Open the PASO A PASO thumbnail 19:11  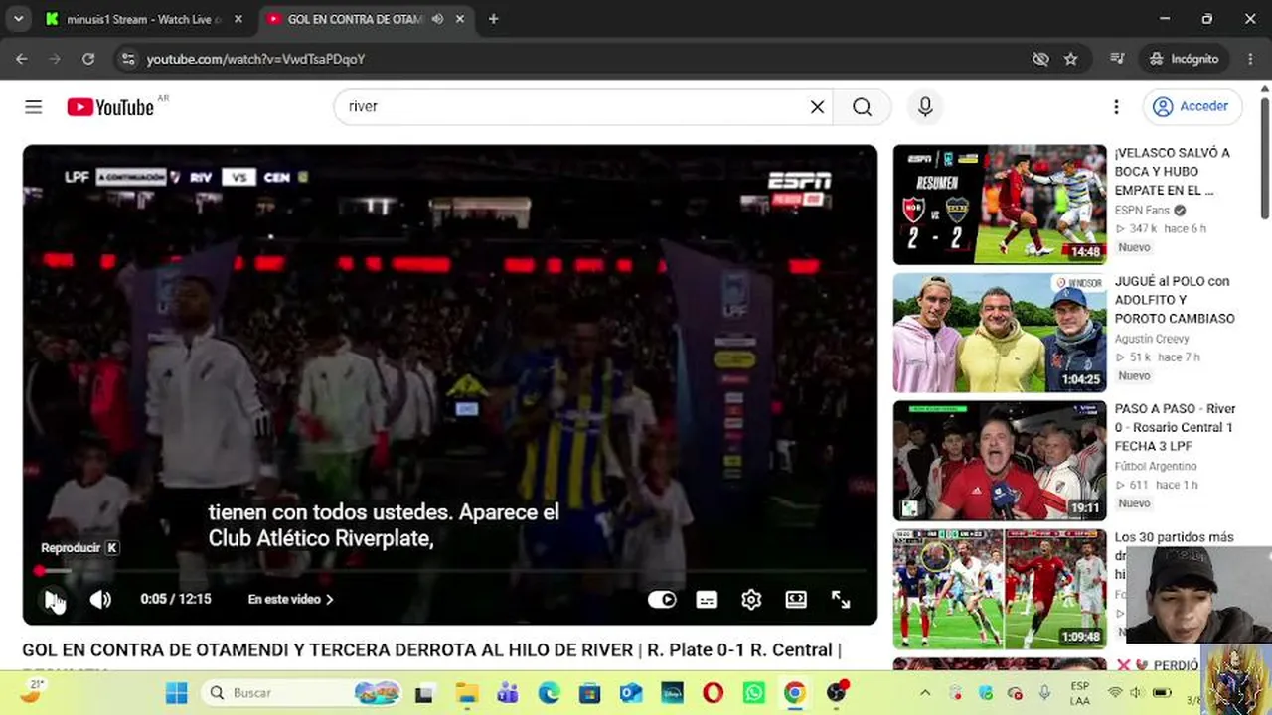1000,461
